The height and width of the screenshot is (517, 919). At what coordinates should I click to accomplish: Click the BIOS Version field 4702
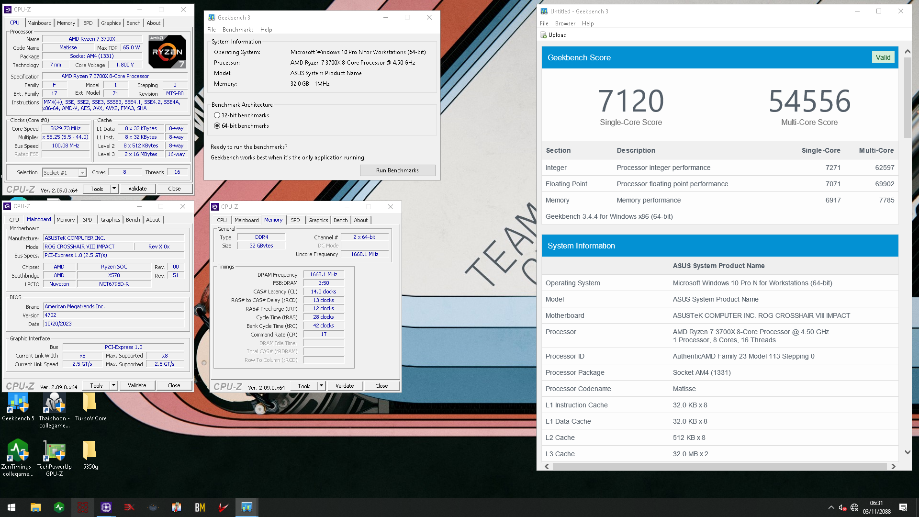pyautogui.click(x=114, y=315)
